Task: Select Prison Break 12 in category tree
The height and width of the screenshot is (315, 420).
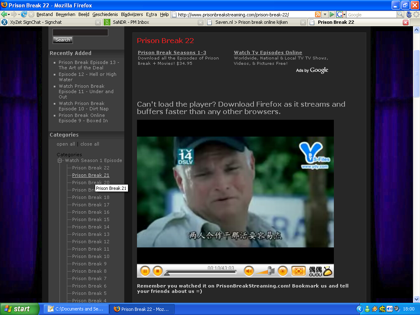Action: coord(91,242)
